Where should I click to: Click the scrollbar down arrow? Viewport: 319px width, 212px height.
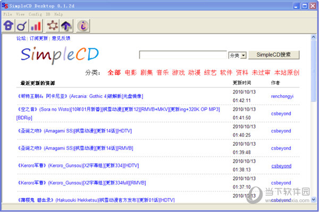[313, 199]
